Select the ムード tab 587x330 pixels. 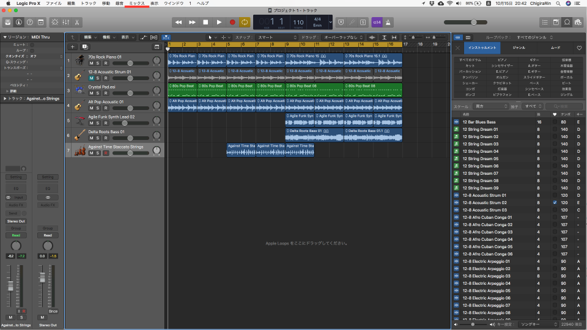[x=556, y=48]
